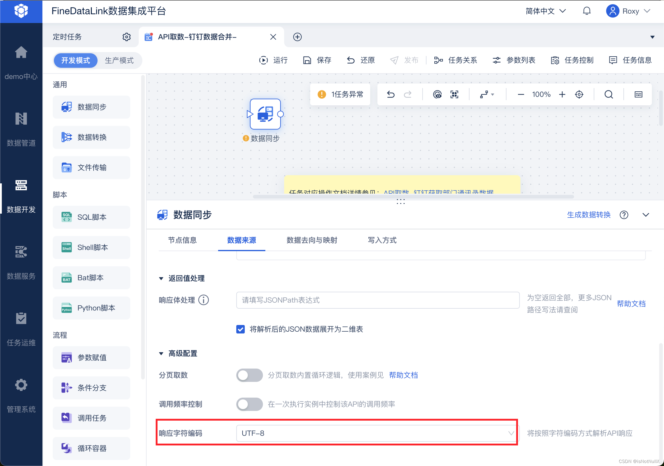This screenshot has width=664, height=466.
Task: Click the Save icon in toolbar
Action: (x=307, y=60)
